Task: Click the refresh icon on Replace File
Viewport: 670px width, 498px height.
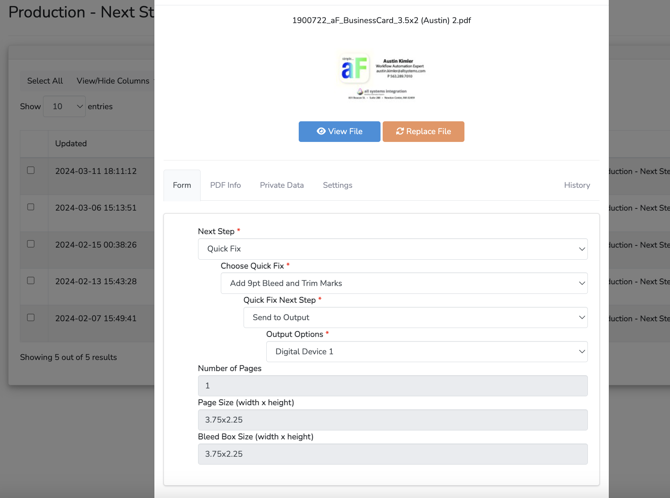Action: coord(400,131)
